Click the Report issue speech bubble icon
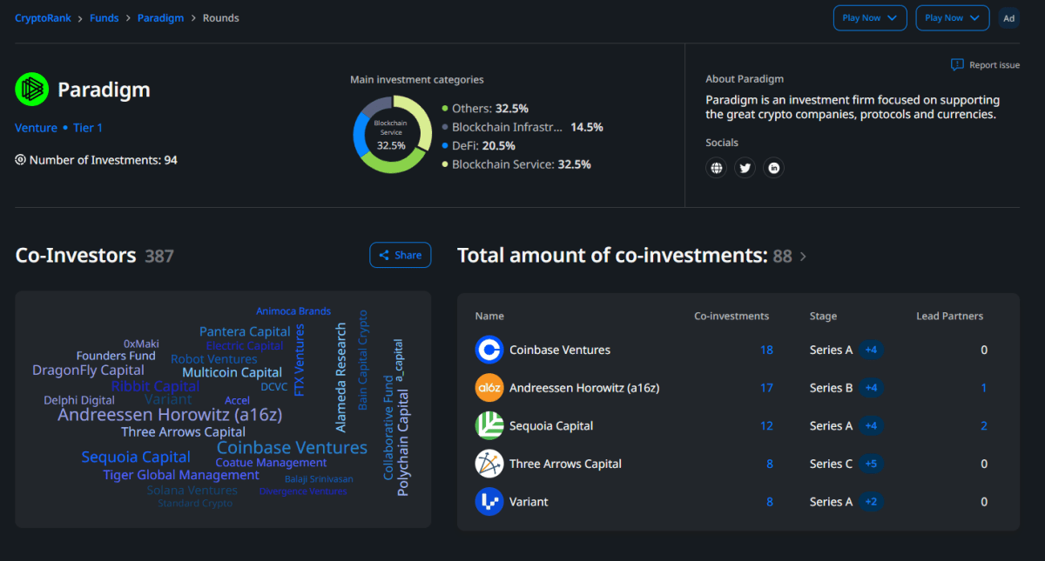This screenshot has height=561, width=1045. 958,64
